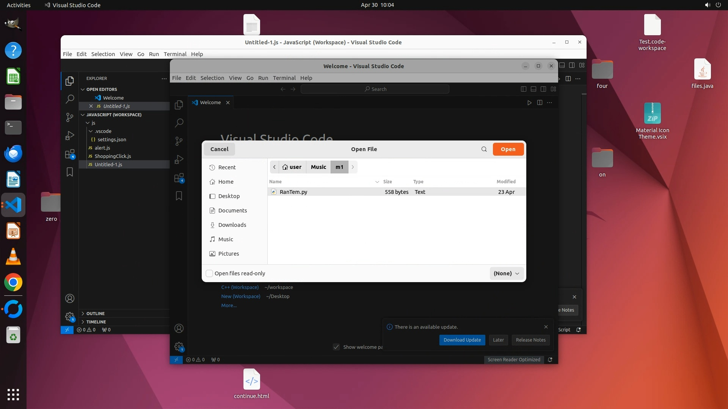
Task: Click the Run triangle icon in editor toolbar
Action: (529, 103)
